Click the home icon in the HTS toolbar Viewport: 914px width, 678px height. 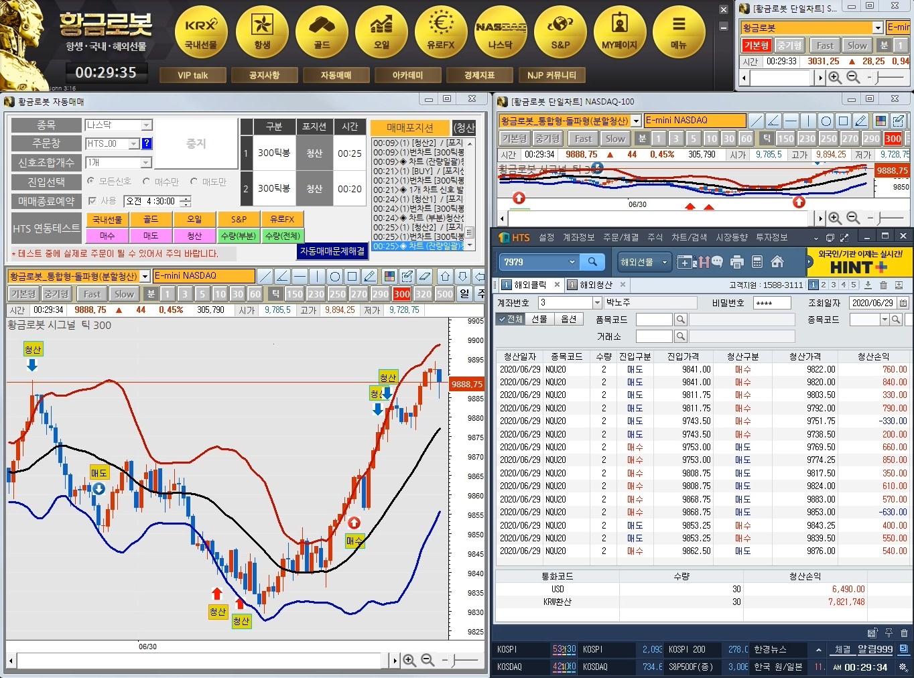click(x=777, y=262)
